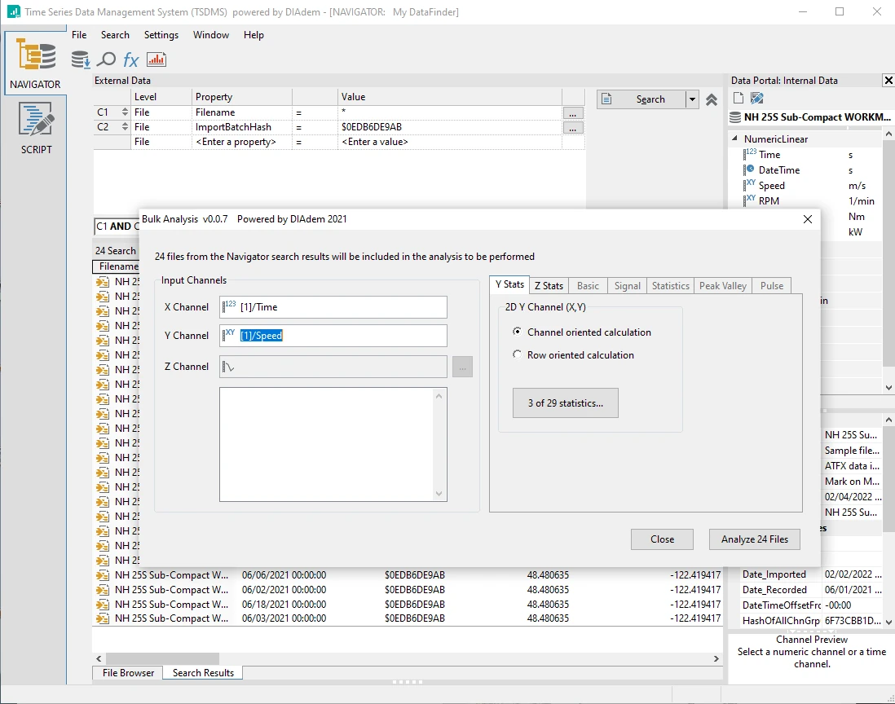Click the Y Channel input field
895x704 pixels.
coord(342,336)
